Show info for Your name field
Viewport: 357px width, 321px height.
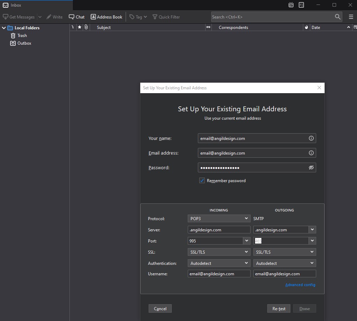pyautogui.click(x=311, y=138)
